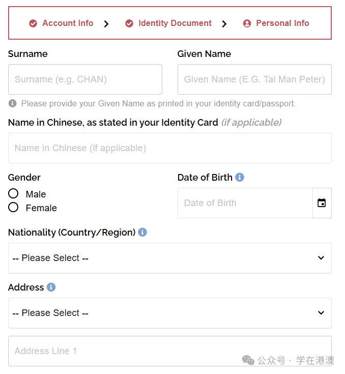Click info icon beside Nationality label
Viewport: 345px width, 374px height.
pos(142,232)
